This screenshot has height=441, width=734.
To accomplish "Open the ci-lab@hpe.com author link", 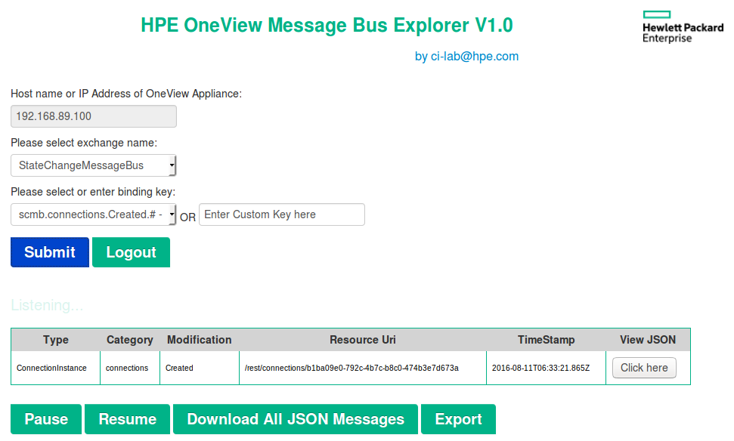I will pos(466,57).
